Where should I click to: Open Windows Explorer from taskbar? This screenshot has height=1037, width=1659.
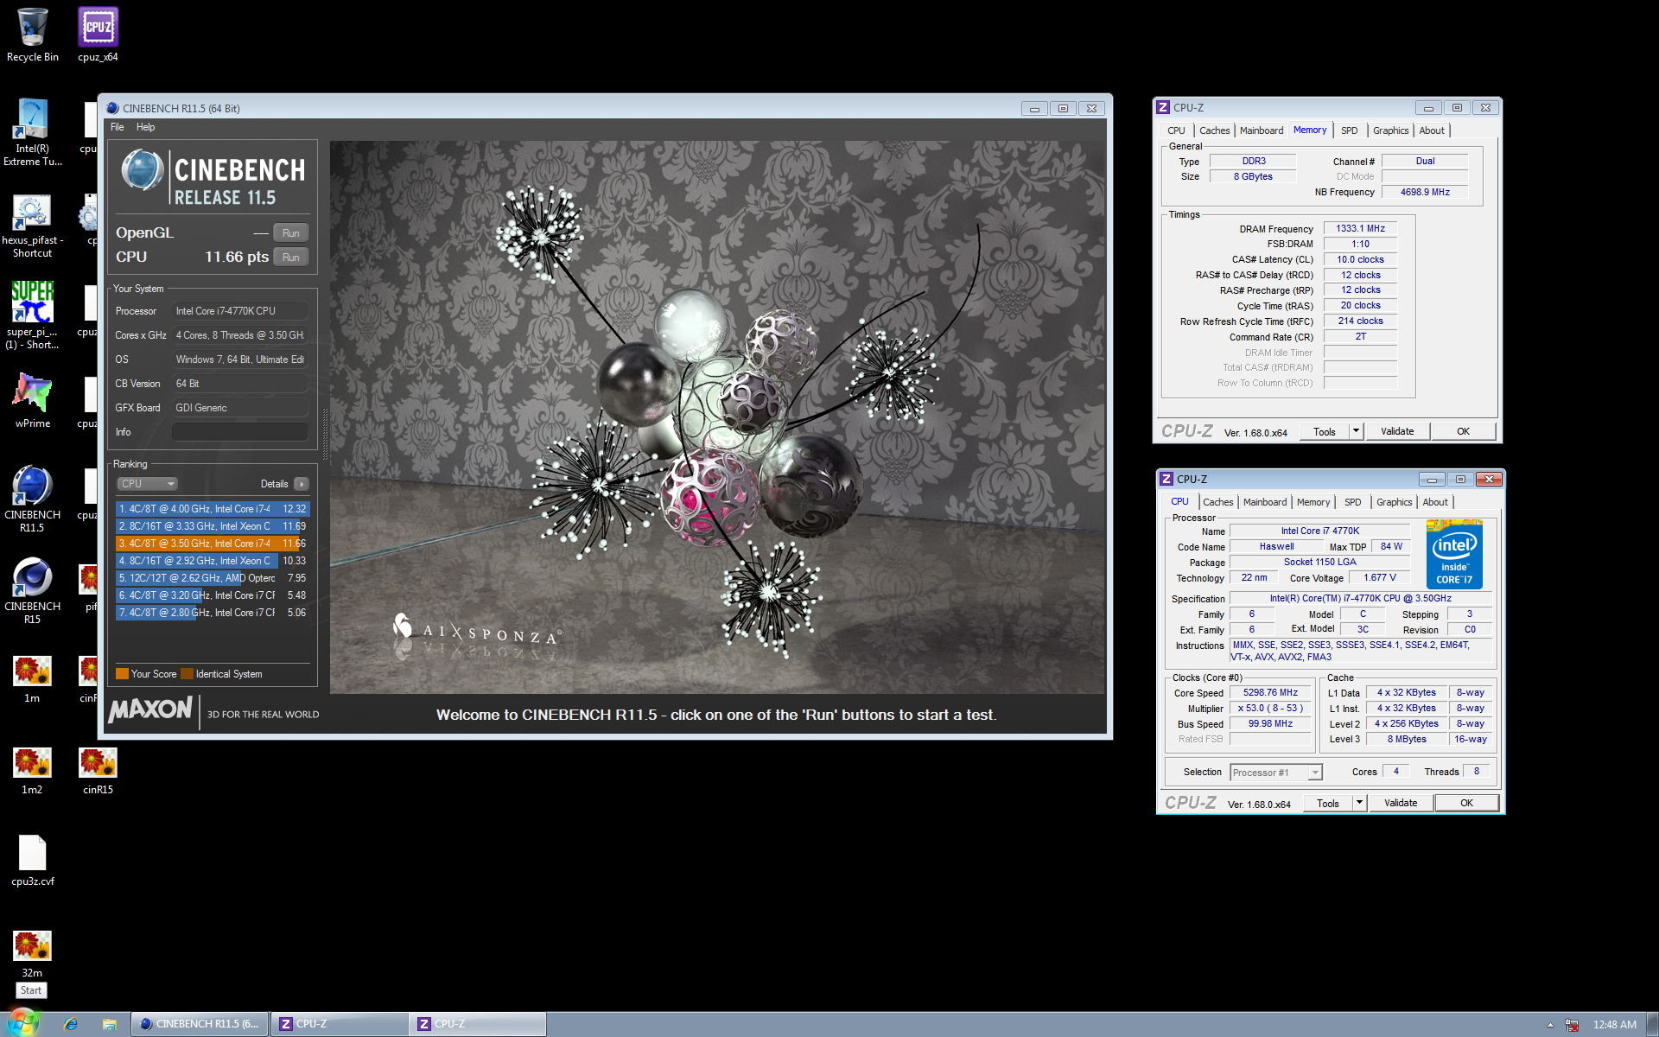pos(109,1024)
